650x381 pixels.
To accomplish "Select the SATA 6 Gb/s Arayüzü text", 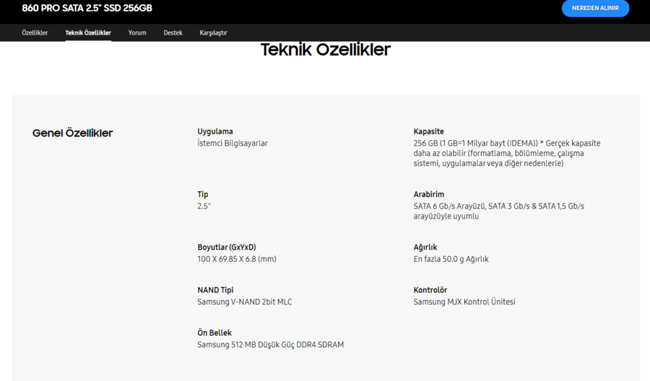I will [x=498, y=211].
